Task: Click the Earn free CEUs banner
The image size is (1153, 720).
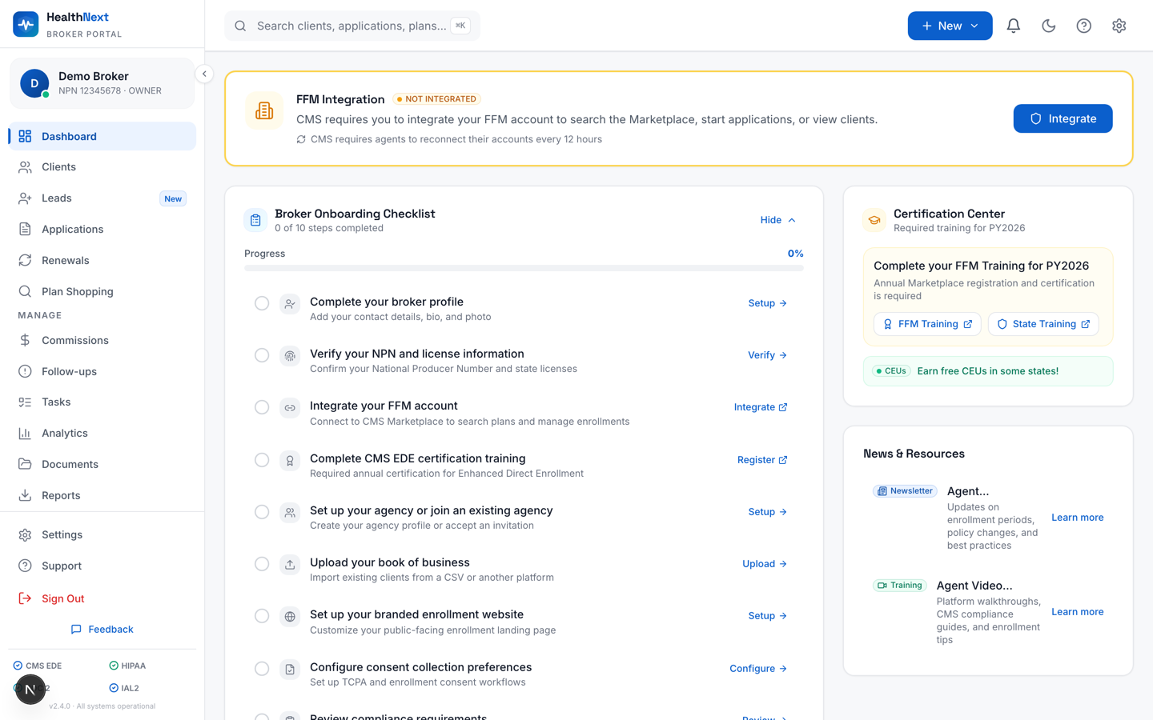Action: pyautogui.click(x=988, y=371)
